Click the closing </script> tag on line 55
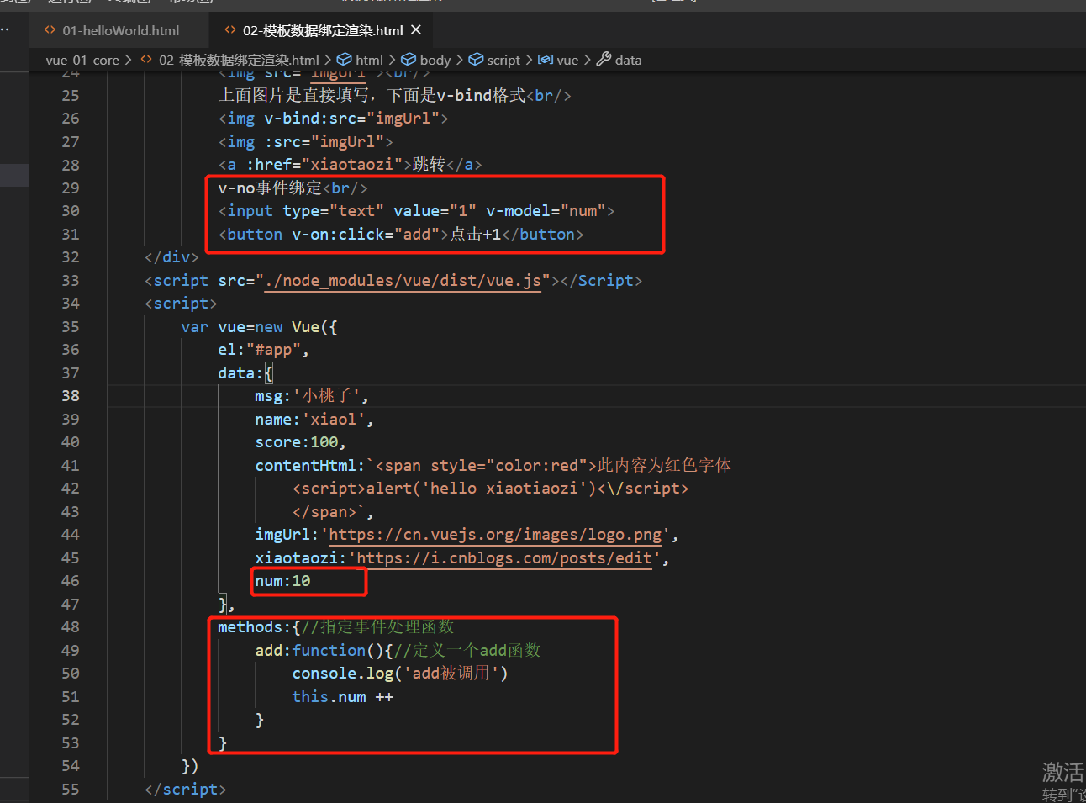This screenshot has height=803, width=1086. [185, 790]
